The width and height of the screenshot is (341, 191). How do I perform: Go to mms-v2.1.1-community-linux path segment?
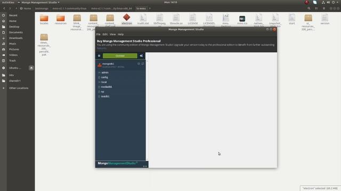click(69, 8)
